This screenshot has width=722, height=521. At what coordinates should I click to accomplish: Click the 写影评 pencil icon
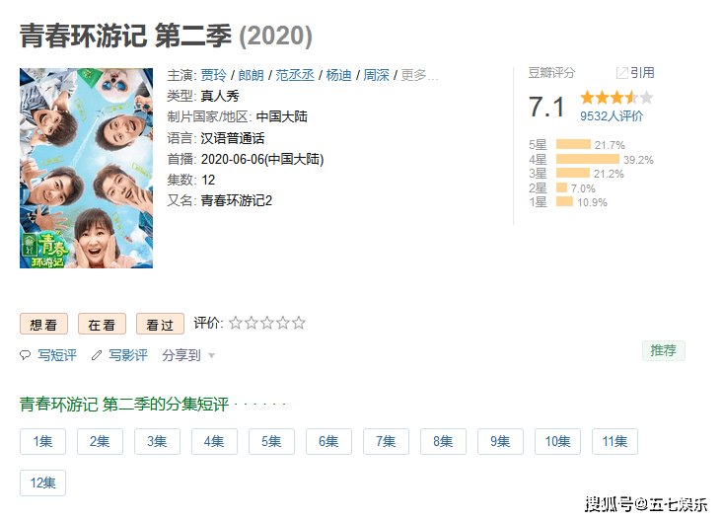pyautogui.click(x=97, y=355)
